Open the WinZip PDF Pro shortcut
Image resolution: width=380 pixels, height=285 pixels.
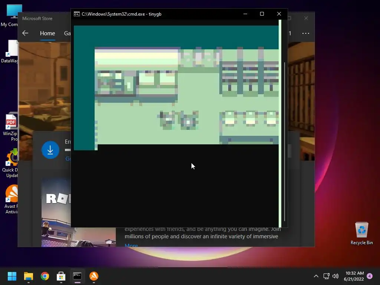click(x=11, y=127)
